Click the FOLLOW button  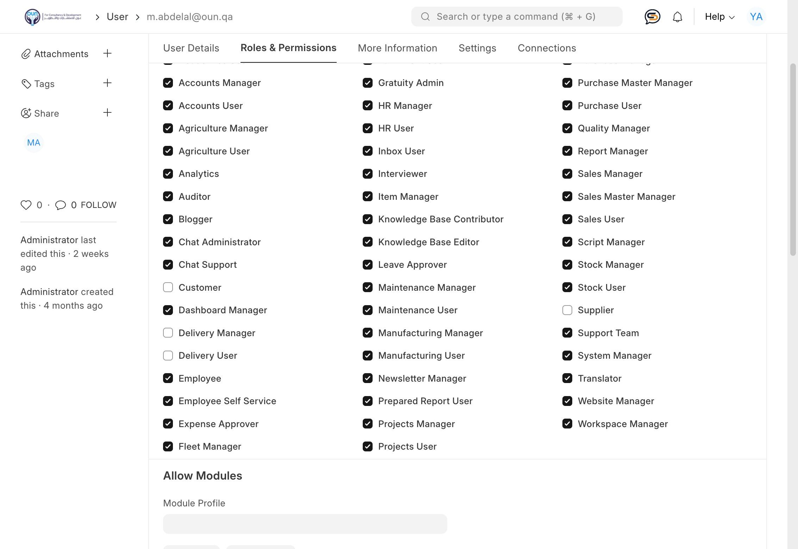[x=98, y=205]
